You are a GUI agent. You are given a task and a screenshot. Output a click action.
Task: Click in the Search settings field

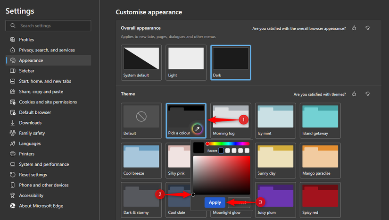(52, 25)
